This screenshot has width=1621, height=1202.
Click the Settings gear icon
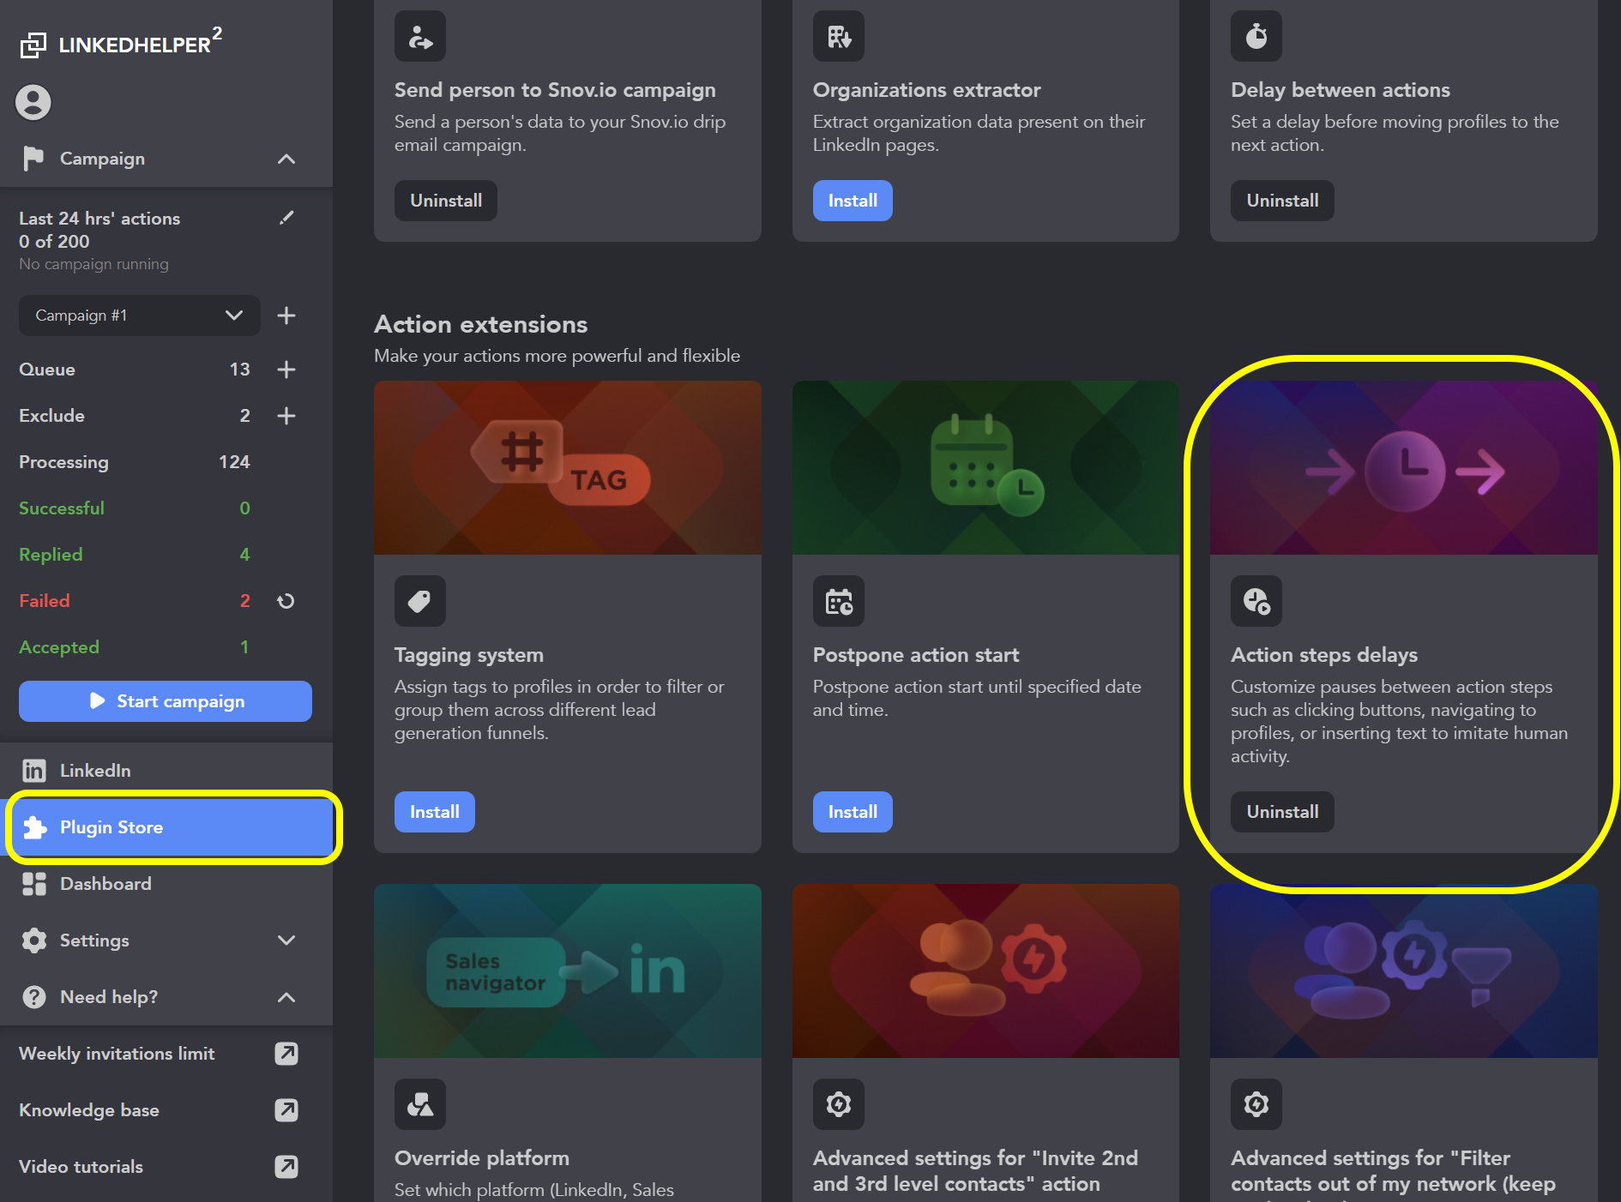34,941
